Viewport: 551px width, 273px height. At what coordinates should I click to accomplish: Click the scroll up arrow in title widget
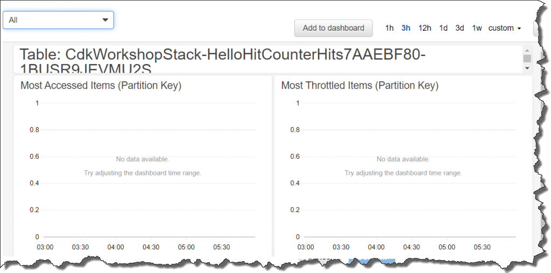click(527, 50)
